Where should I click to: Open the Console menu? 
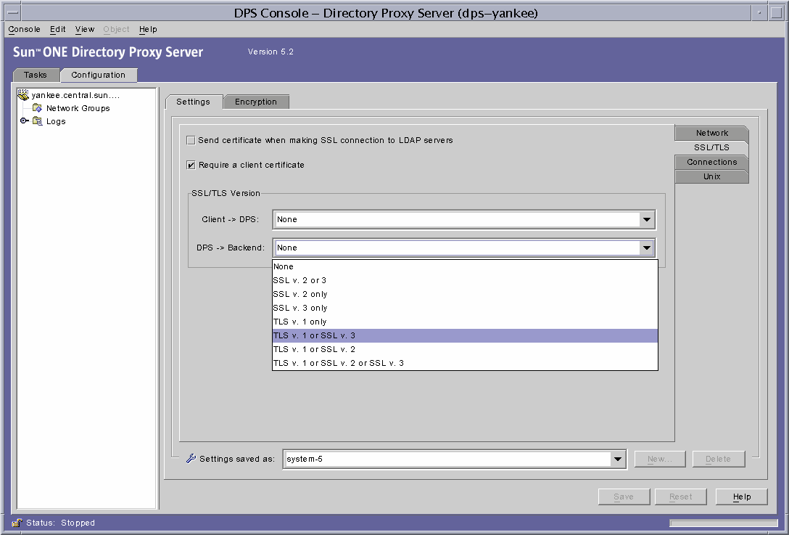pyautogui.click(x=23, y=29)
